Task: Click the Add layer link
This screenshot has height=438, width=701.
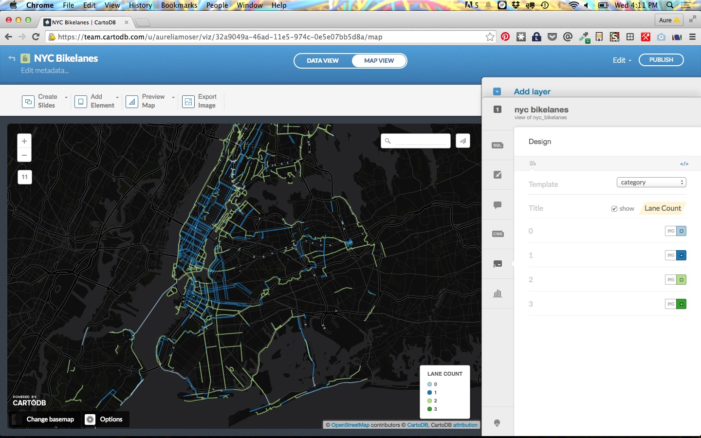Action: click(x=532, y=91)
